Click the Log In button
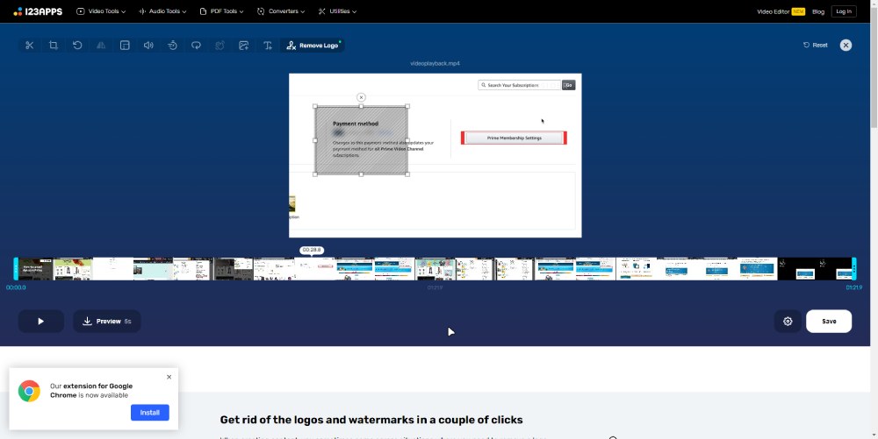 (x=843, y=11)
